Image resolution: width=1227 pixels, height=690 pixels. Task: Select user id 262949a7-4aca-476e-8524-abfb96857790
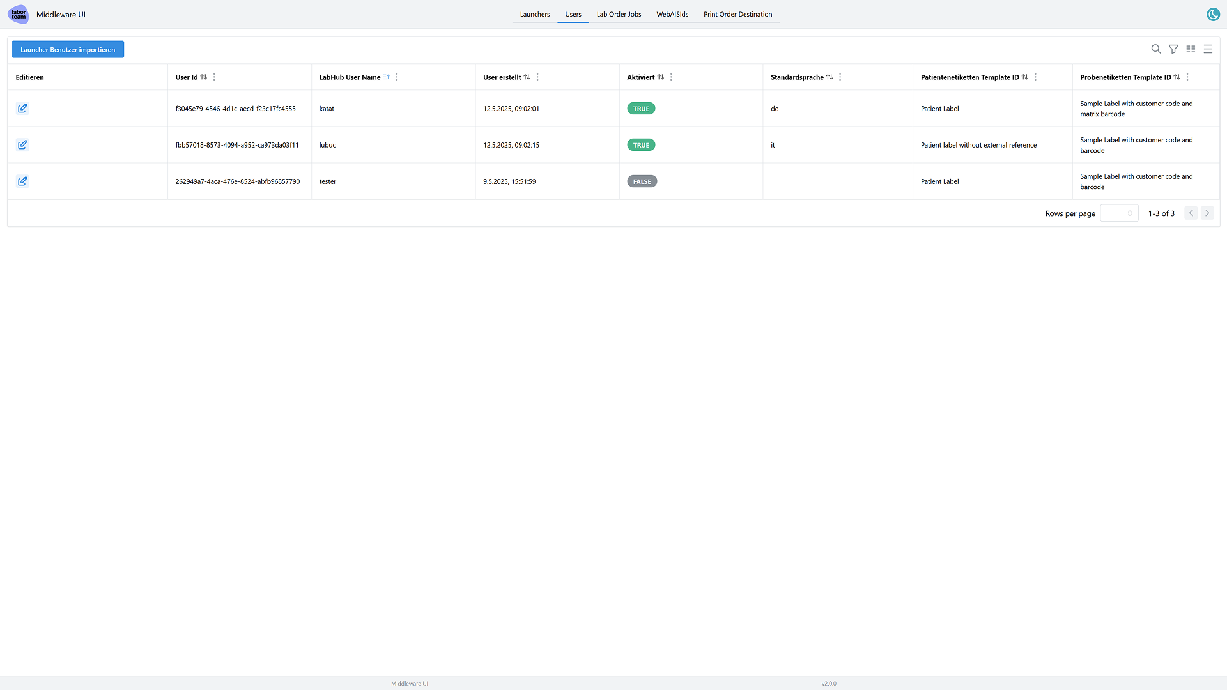pyautogui.click(x=237, y=181)
